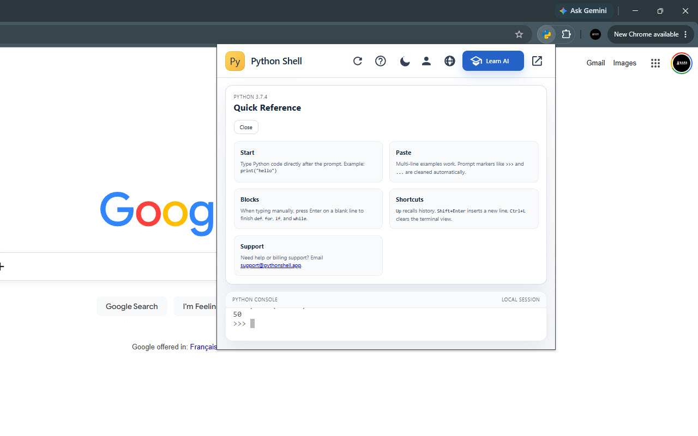This screenshot has height=436, width=698.
Task: Select the Support card heading
Action: click(252, 246)
